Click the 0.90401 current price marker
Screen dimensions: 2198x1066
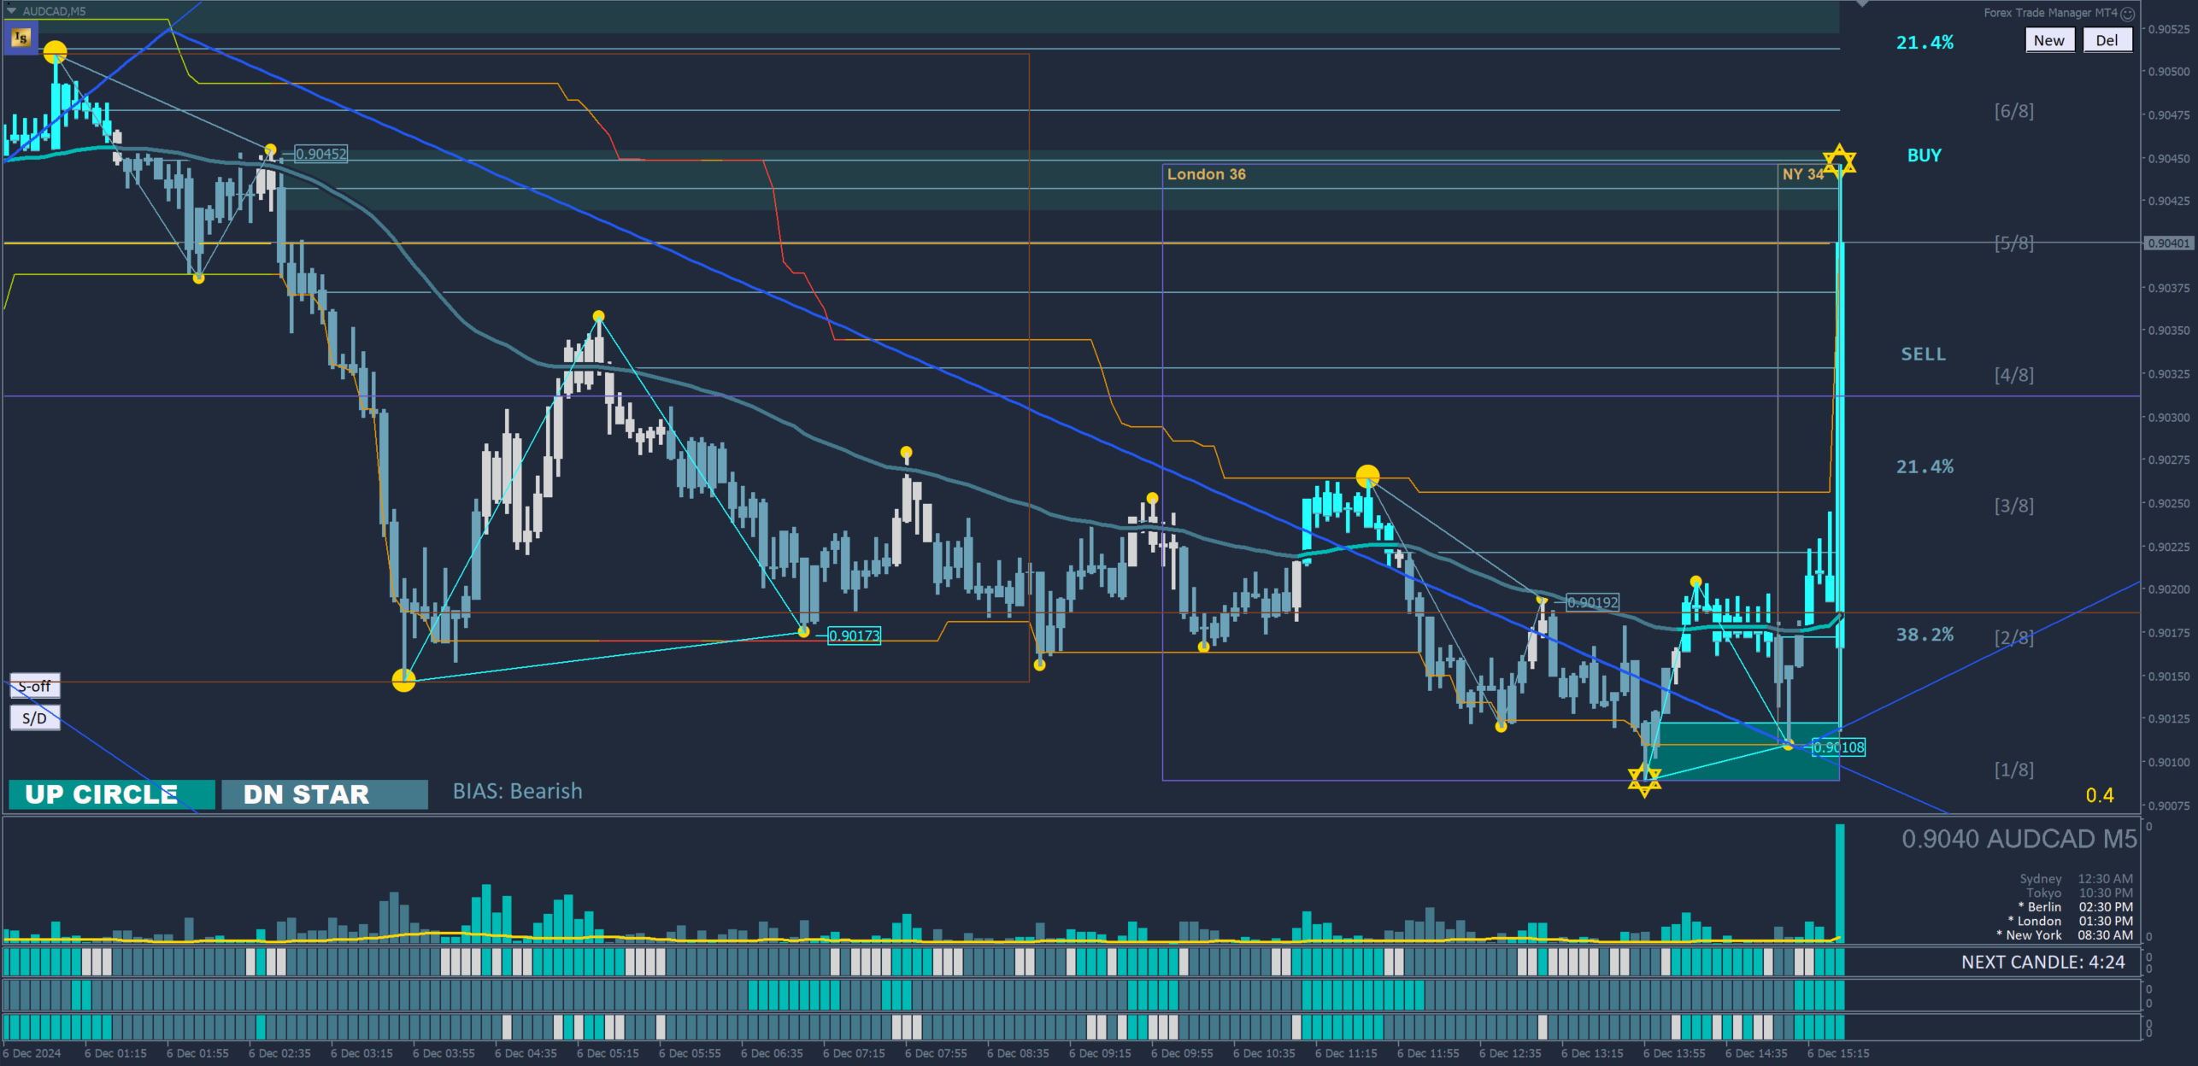tap(2168, 243)
